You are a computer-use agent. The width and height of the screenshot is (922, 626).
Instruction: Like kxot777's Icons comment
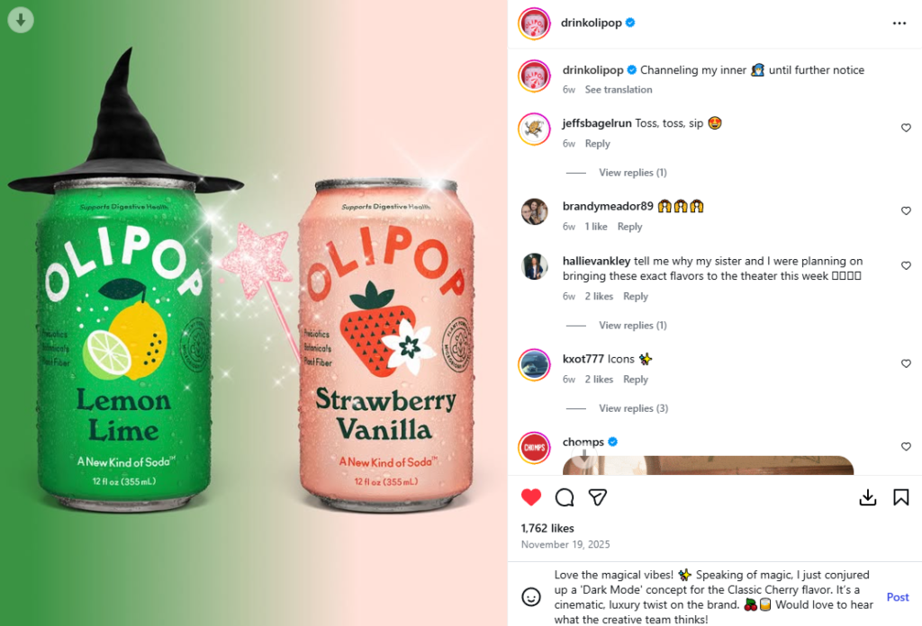pyautogui.click(x=906, y=363)
